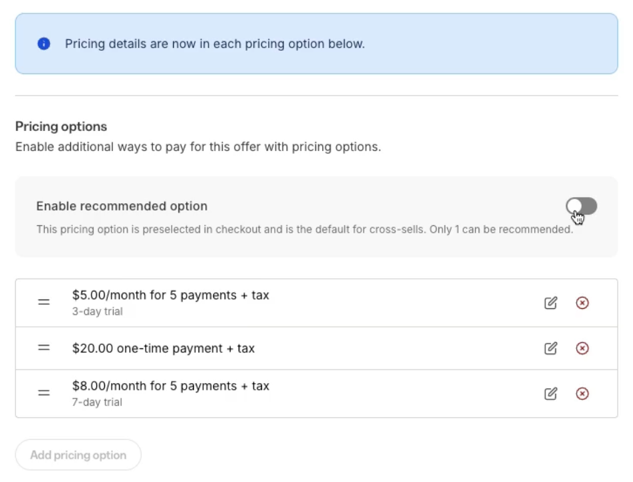
Task: Click the drag handle beside $8.00/month option
Action: (x=43, y=393)
